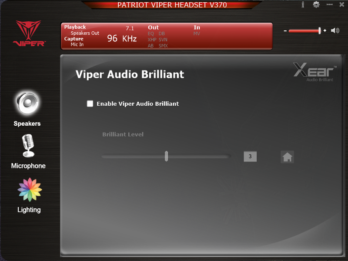This screenshot has width=348, height=261.
Task: Click the plus button to raise volume
Action: 325,31
